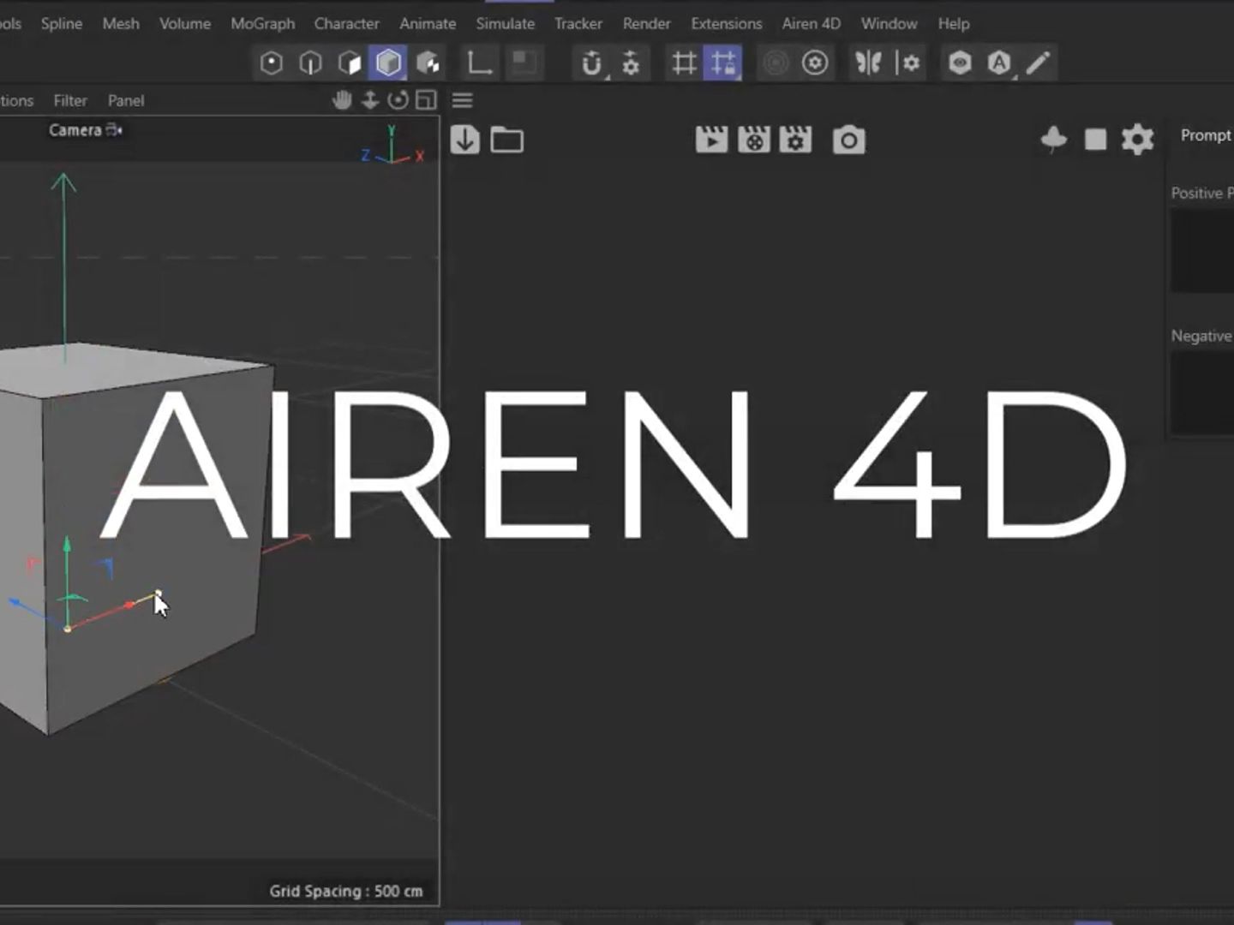The width and height of the screenshot is (1234, 925).
Task: Open the viewport Filter menu
Action: click(x=70, y=101)
